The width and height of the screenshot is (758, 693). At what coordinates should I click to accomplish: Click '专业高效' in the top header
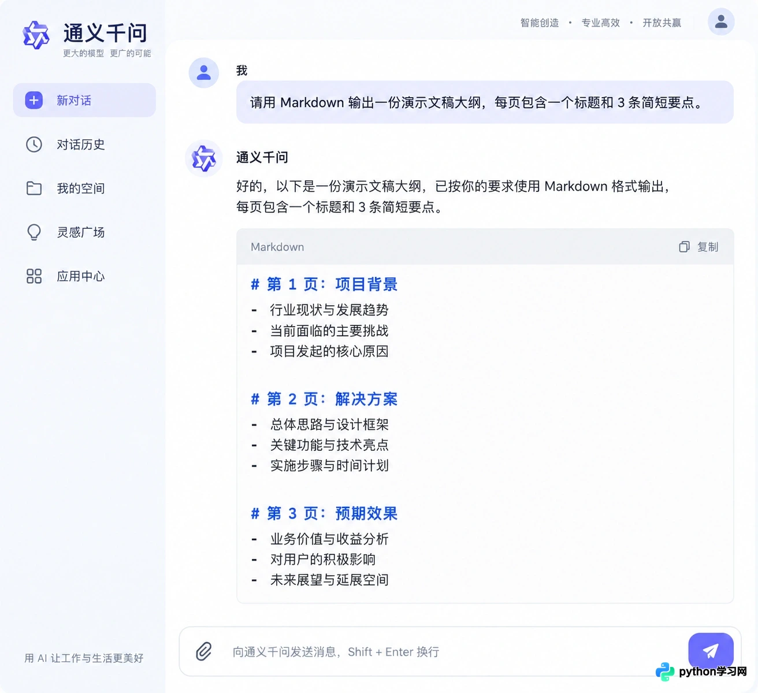(601, 23)
